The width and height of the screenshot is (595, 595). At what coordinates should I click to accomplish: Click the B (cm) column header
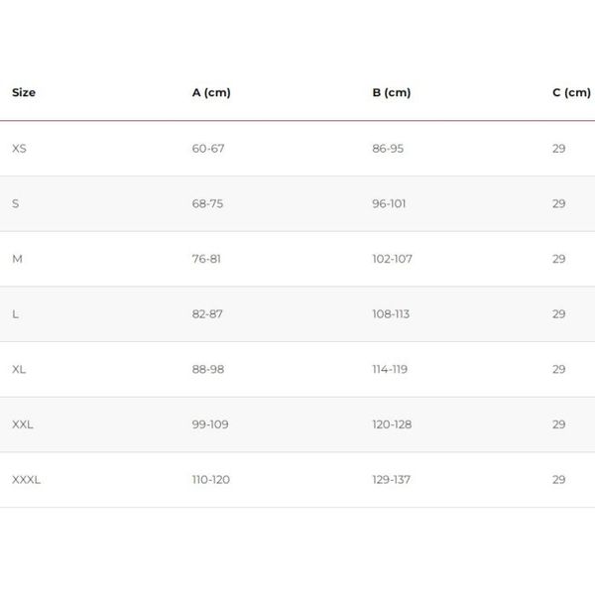point(392,92)
